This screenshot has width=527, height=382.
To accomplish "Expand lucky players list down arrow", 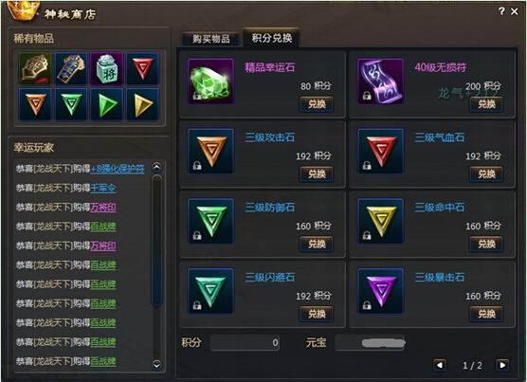I will (x=156, y=365).
